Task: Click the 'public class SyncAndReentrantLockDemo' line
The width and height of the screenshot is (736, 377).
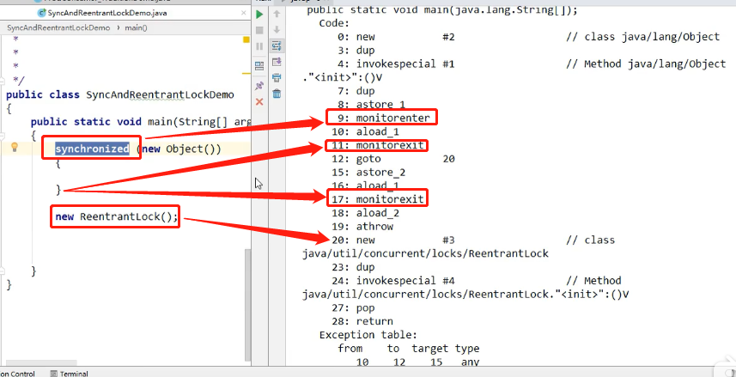Action: 120,94
